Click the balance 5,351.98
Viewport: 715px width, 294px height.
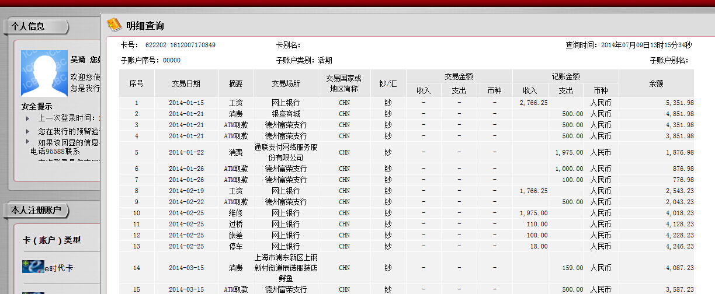click(x=679, y=103)
